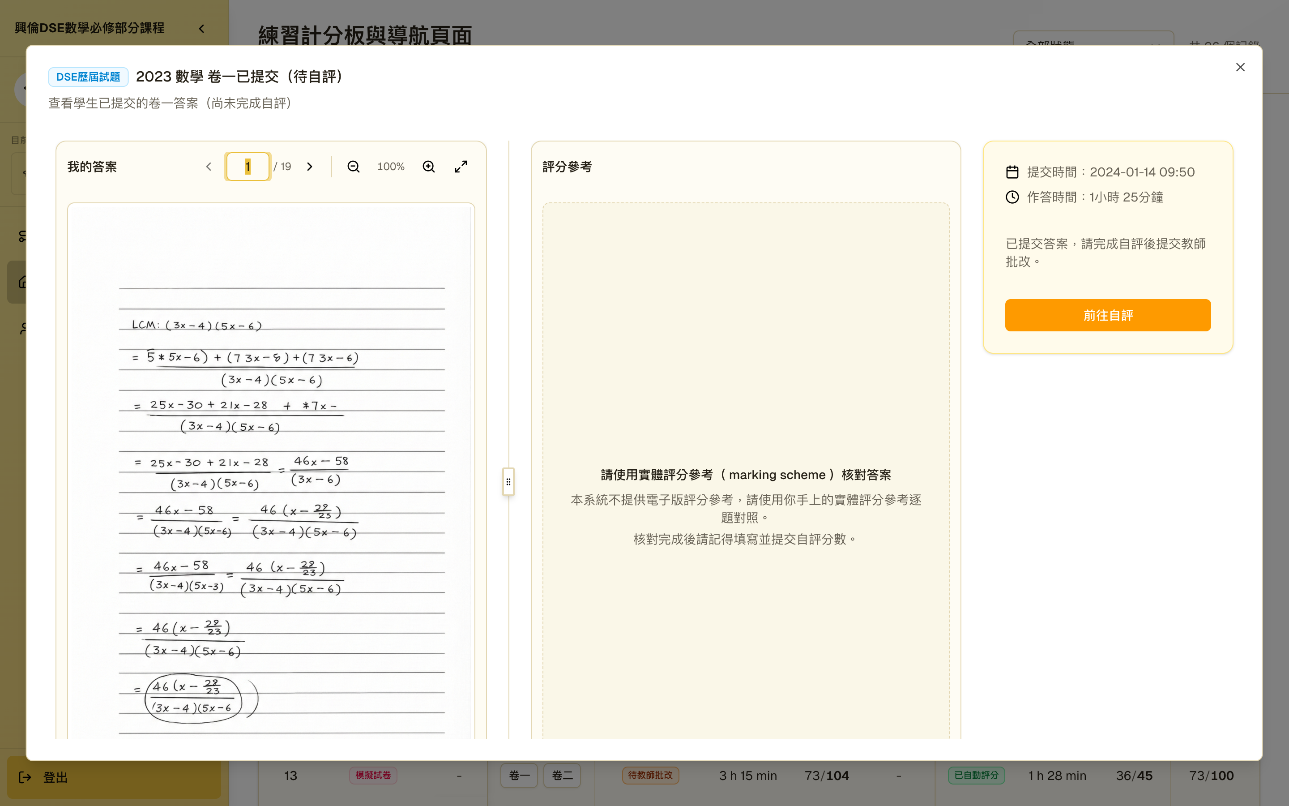Image resolution: width=1289 pixels, height=806 pixels.
Task: Expand answer viewer to fullscreen
Action: pyautogui.click(x=461, y=167)
